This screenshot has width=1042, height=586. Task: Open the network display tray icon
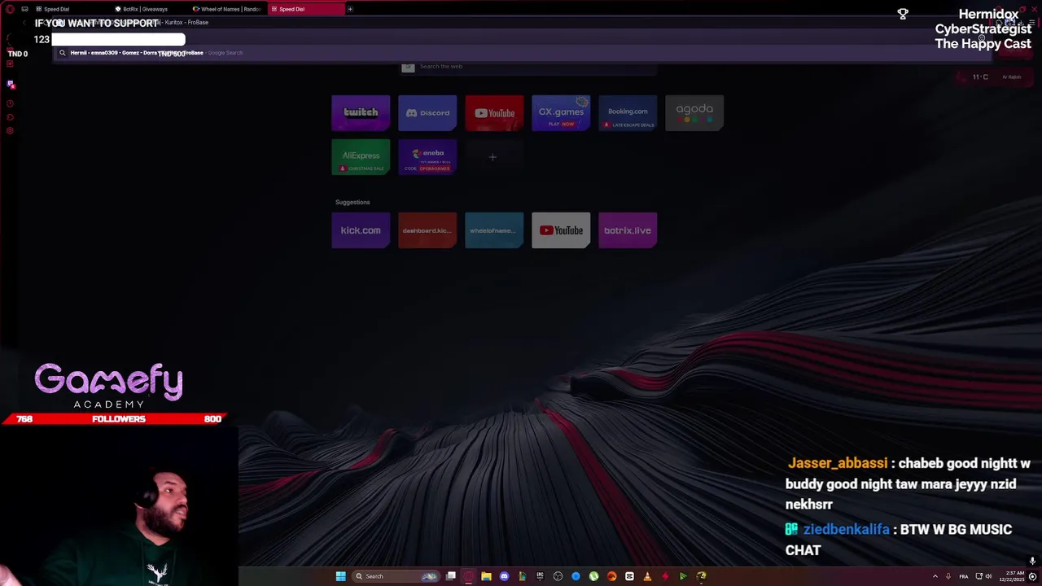(979, 576)
